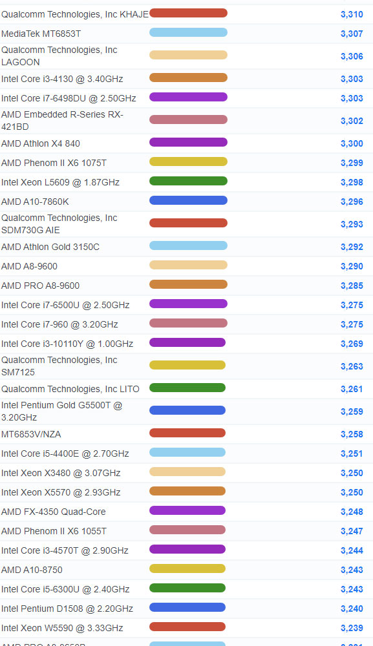Open Qualcomm SDM730G AIE entry
The height and width of the screenshot is (646, 373).
pyautogui.click(x=59, y=224)
